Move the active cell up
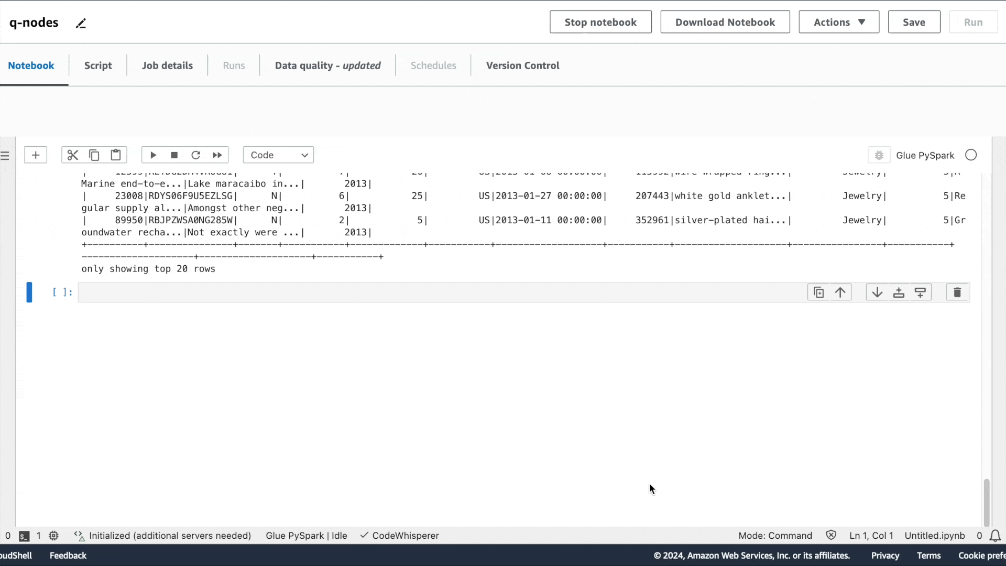The height and width of the screenshot is (566, 1006). click(x=840, y=292)
